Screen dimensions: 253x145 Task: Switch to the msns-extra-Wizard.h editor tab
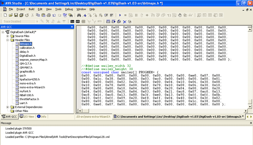93,116
